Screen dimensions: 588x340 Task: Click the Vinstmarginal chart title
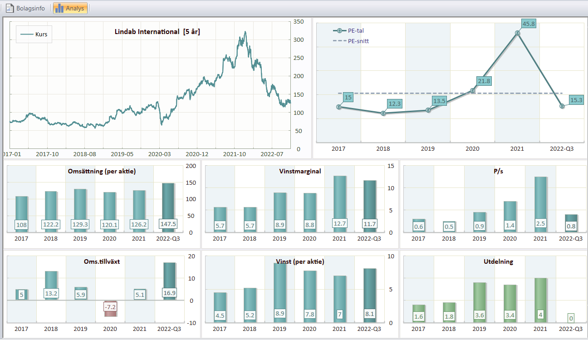click(x=300, y=171)
